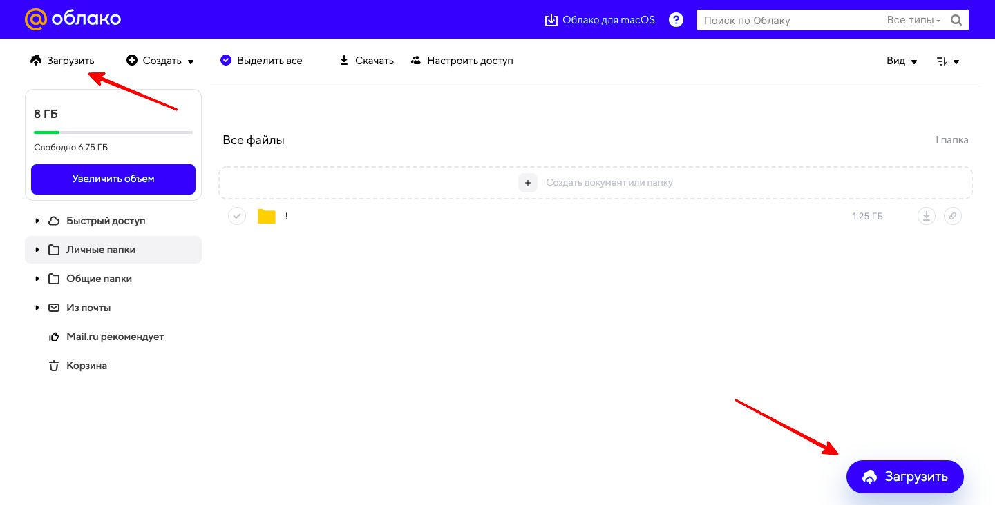Click Выделить все to select everything
The width and height of the screenshot is (995, 505).
click(261, 61)
